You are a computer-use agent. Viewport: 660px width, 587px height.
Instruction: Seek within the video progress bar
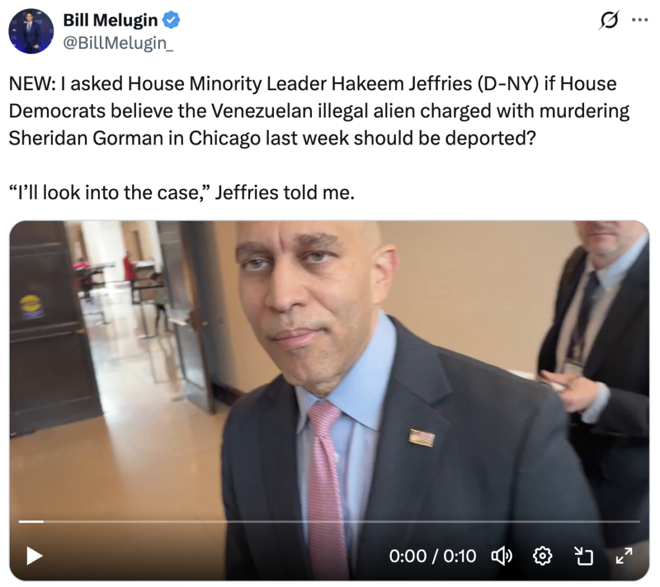pos(329,522)
